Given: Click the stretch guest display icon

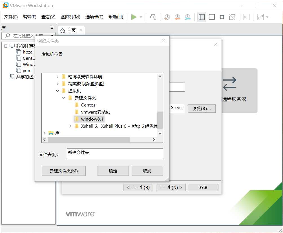Looking at the screenshot, I should tap(260, 17).
